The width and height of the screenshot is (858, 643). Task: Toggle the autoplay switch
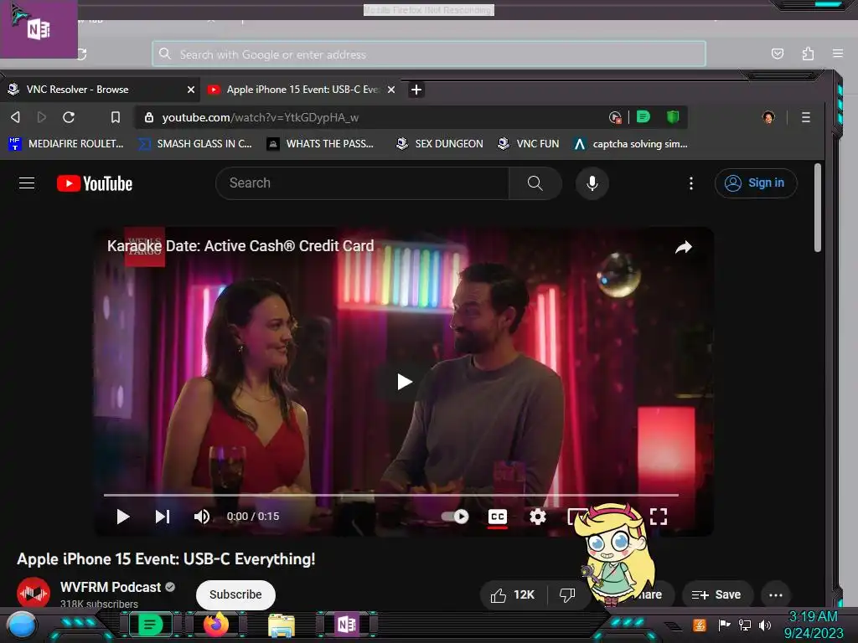(x=455, y=516)
